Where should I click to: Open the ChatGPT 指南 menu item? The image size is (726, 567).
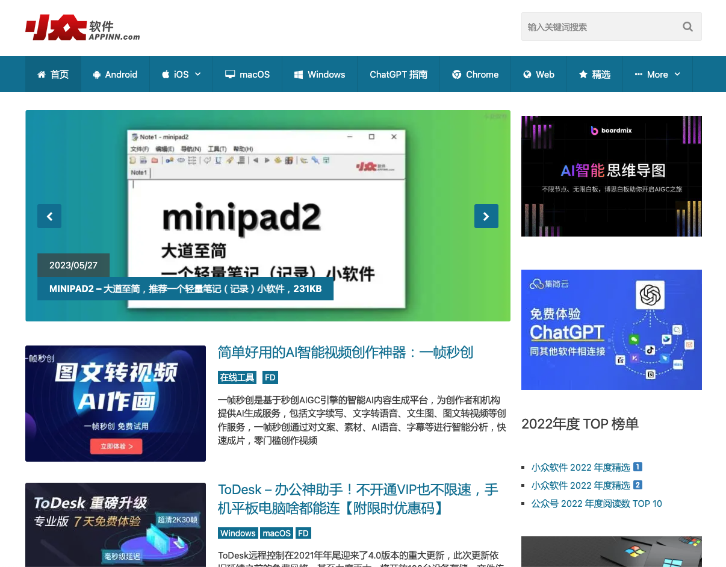click(399, 75)
